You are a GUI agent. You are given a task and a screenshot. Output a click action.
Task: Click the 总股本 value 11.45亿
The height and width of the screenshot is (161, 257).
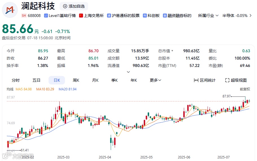click(x=192, y=58)
